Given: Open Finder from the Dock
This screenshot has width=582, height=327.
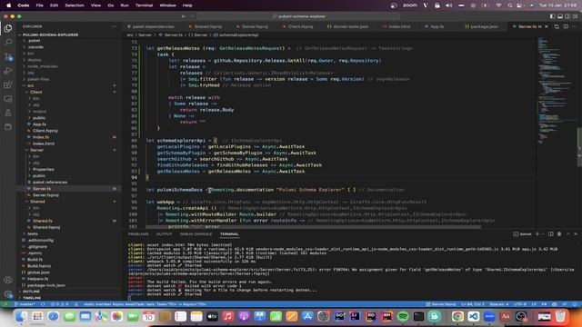Looking at the screenshot, I should 22,316.
